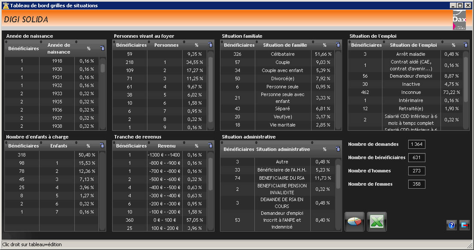Open table menu icon in Situation de l'emploi

click(x=465, y=45)
